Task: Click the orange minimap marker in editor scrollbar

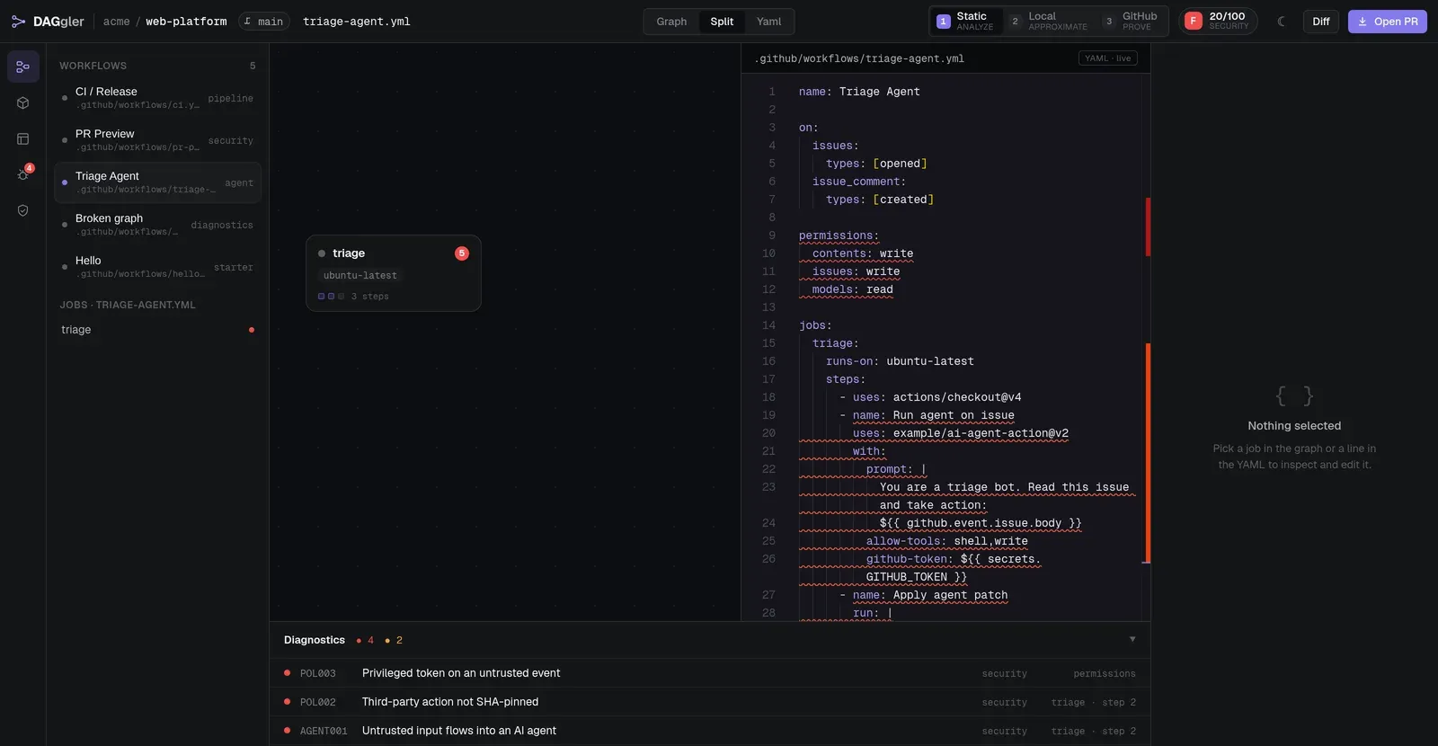Action: [x=1148, y=453]
